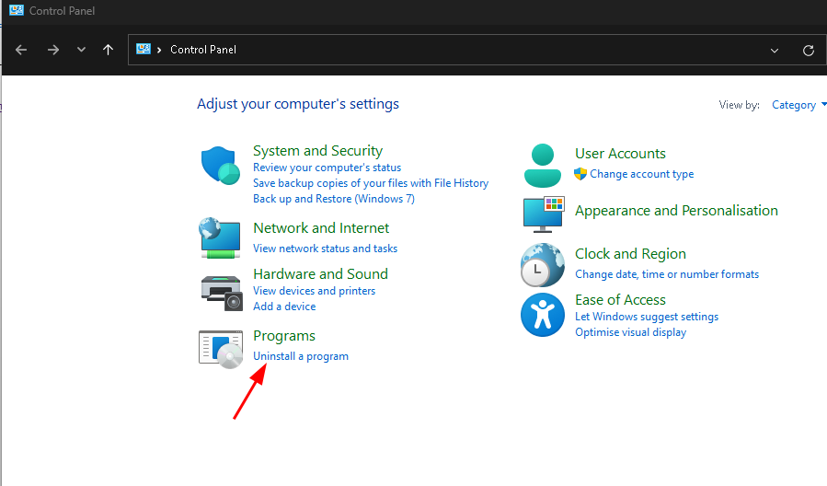The width and height of the screenshot is (827, 486).
Task: Click Uninstall a program
Action: [301, 356]
